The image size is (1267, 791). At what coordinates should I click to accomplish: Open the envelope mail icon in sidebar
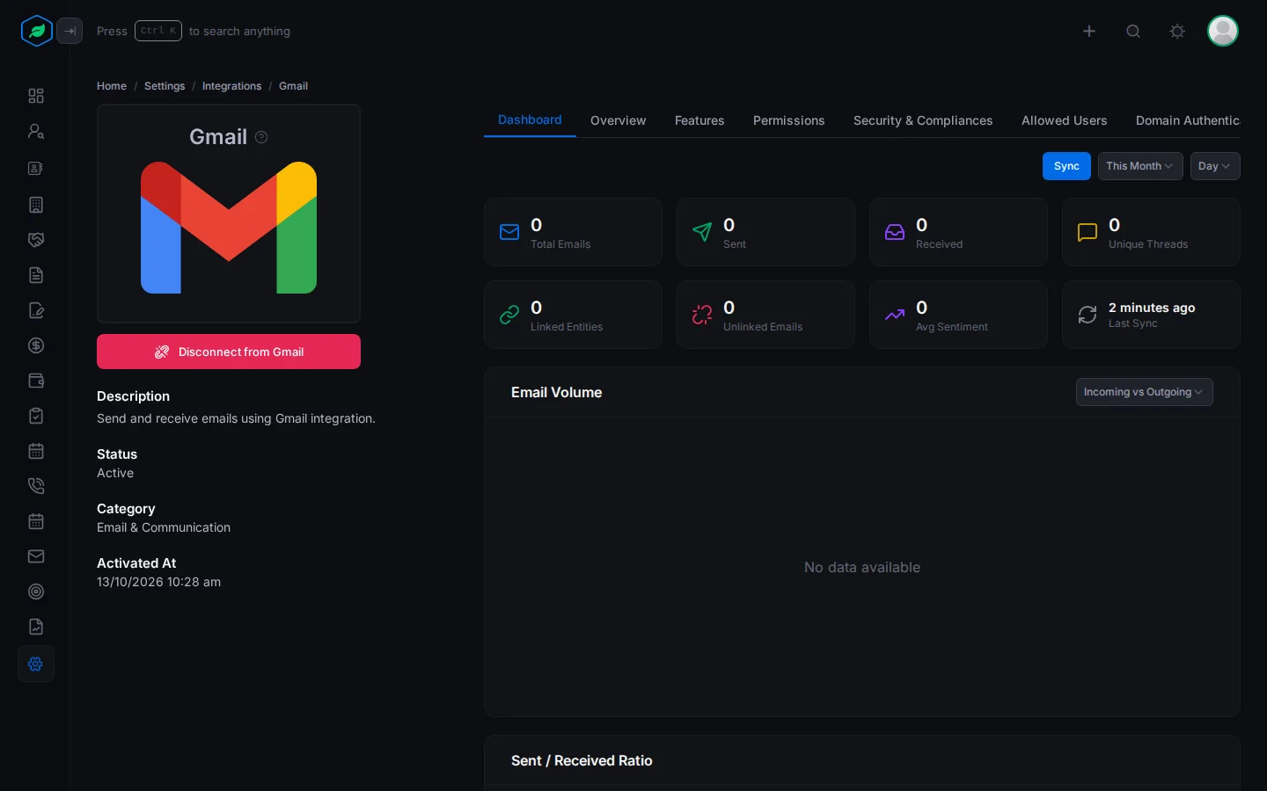(x=36, y=556)
